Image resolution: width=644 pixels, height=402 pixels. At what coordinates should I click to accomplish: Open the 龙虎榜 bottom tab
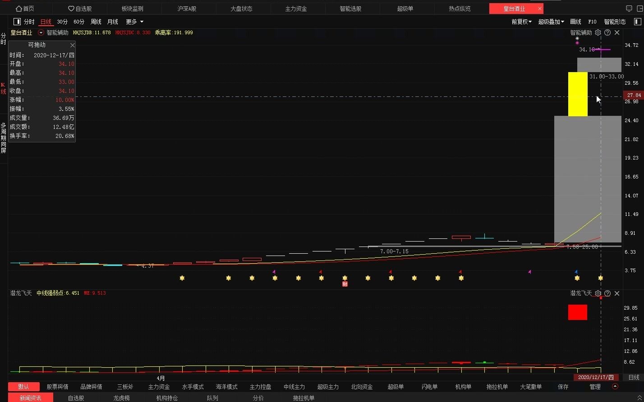tap(121, 398)
